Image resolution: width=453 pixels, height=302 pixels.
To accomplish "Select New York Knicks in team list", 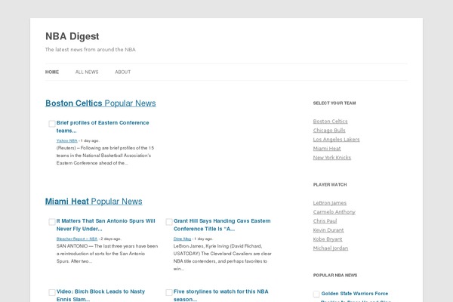I will click(332, 158).
